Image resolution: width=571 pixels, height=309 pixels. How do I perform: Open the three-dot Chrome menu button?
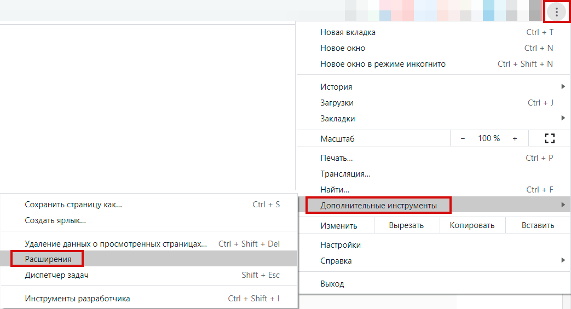[x=556, y=12]
